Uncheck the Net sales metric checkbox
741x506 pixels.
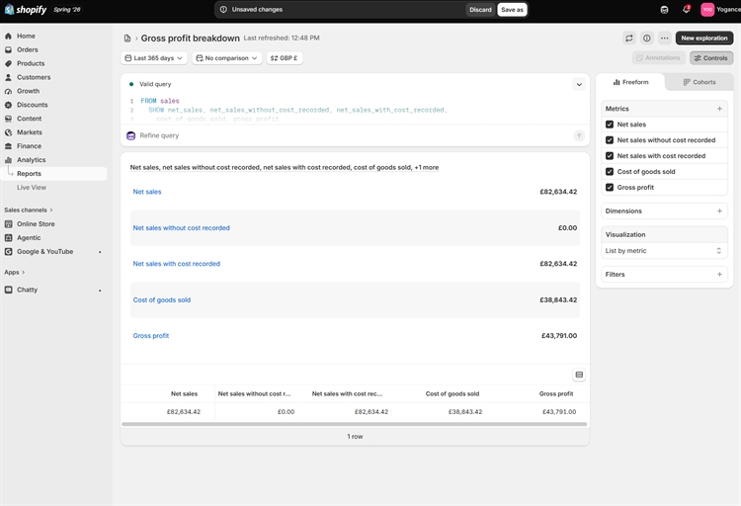tap(610, 125)
